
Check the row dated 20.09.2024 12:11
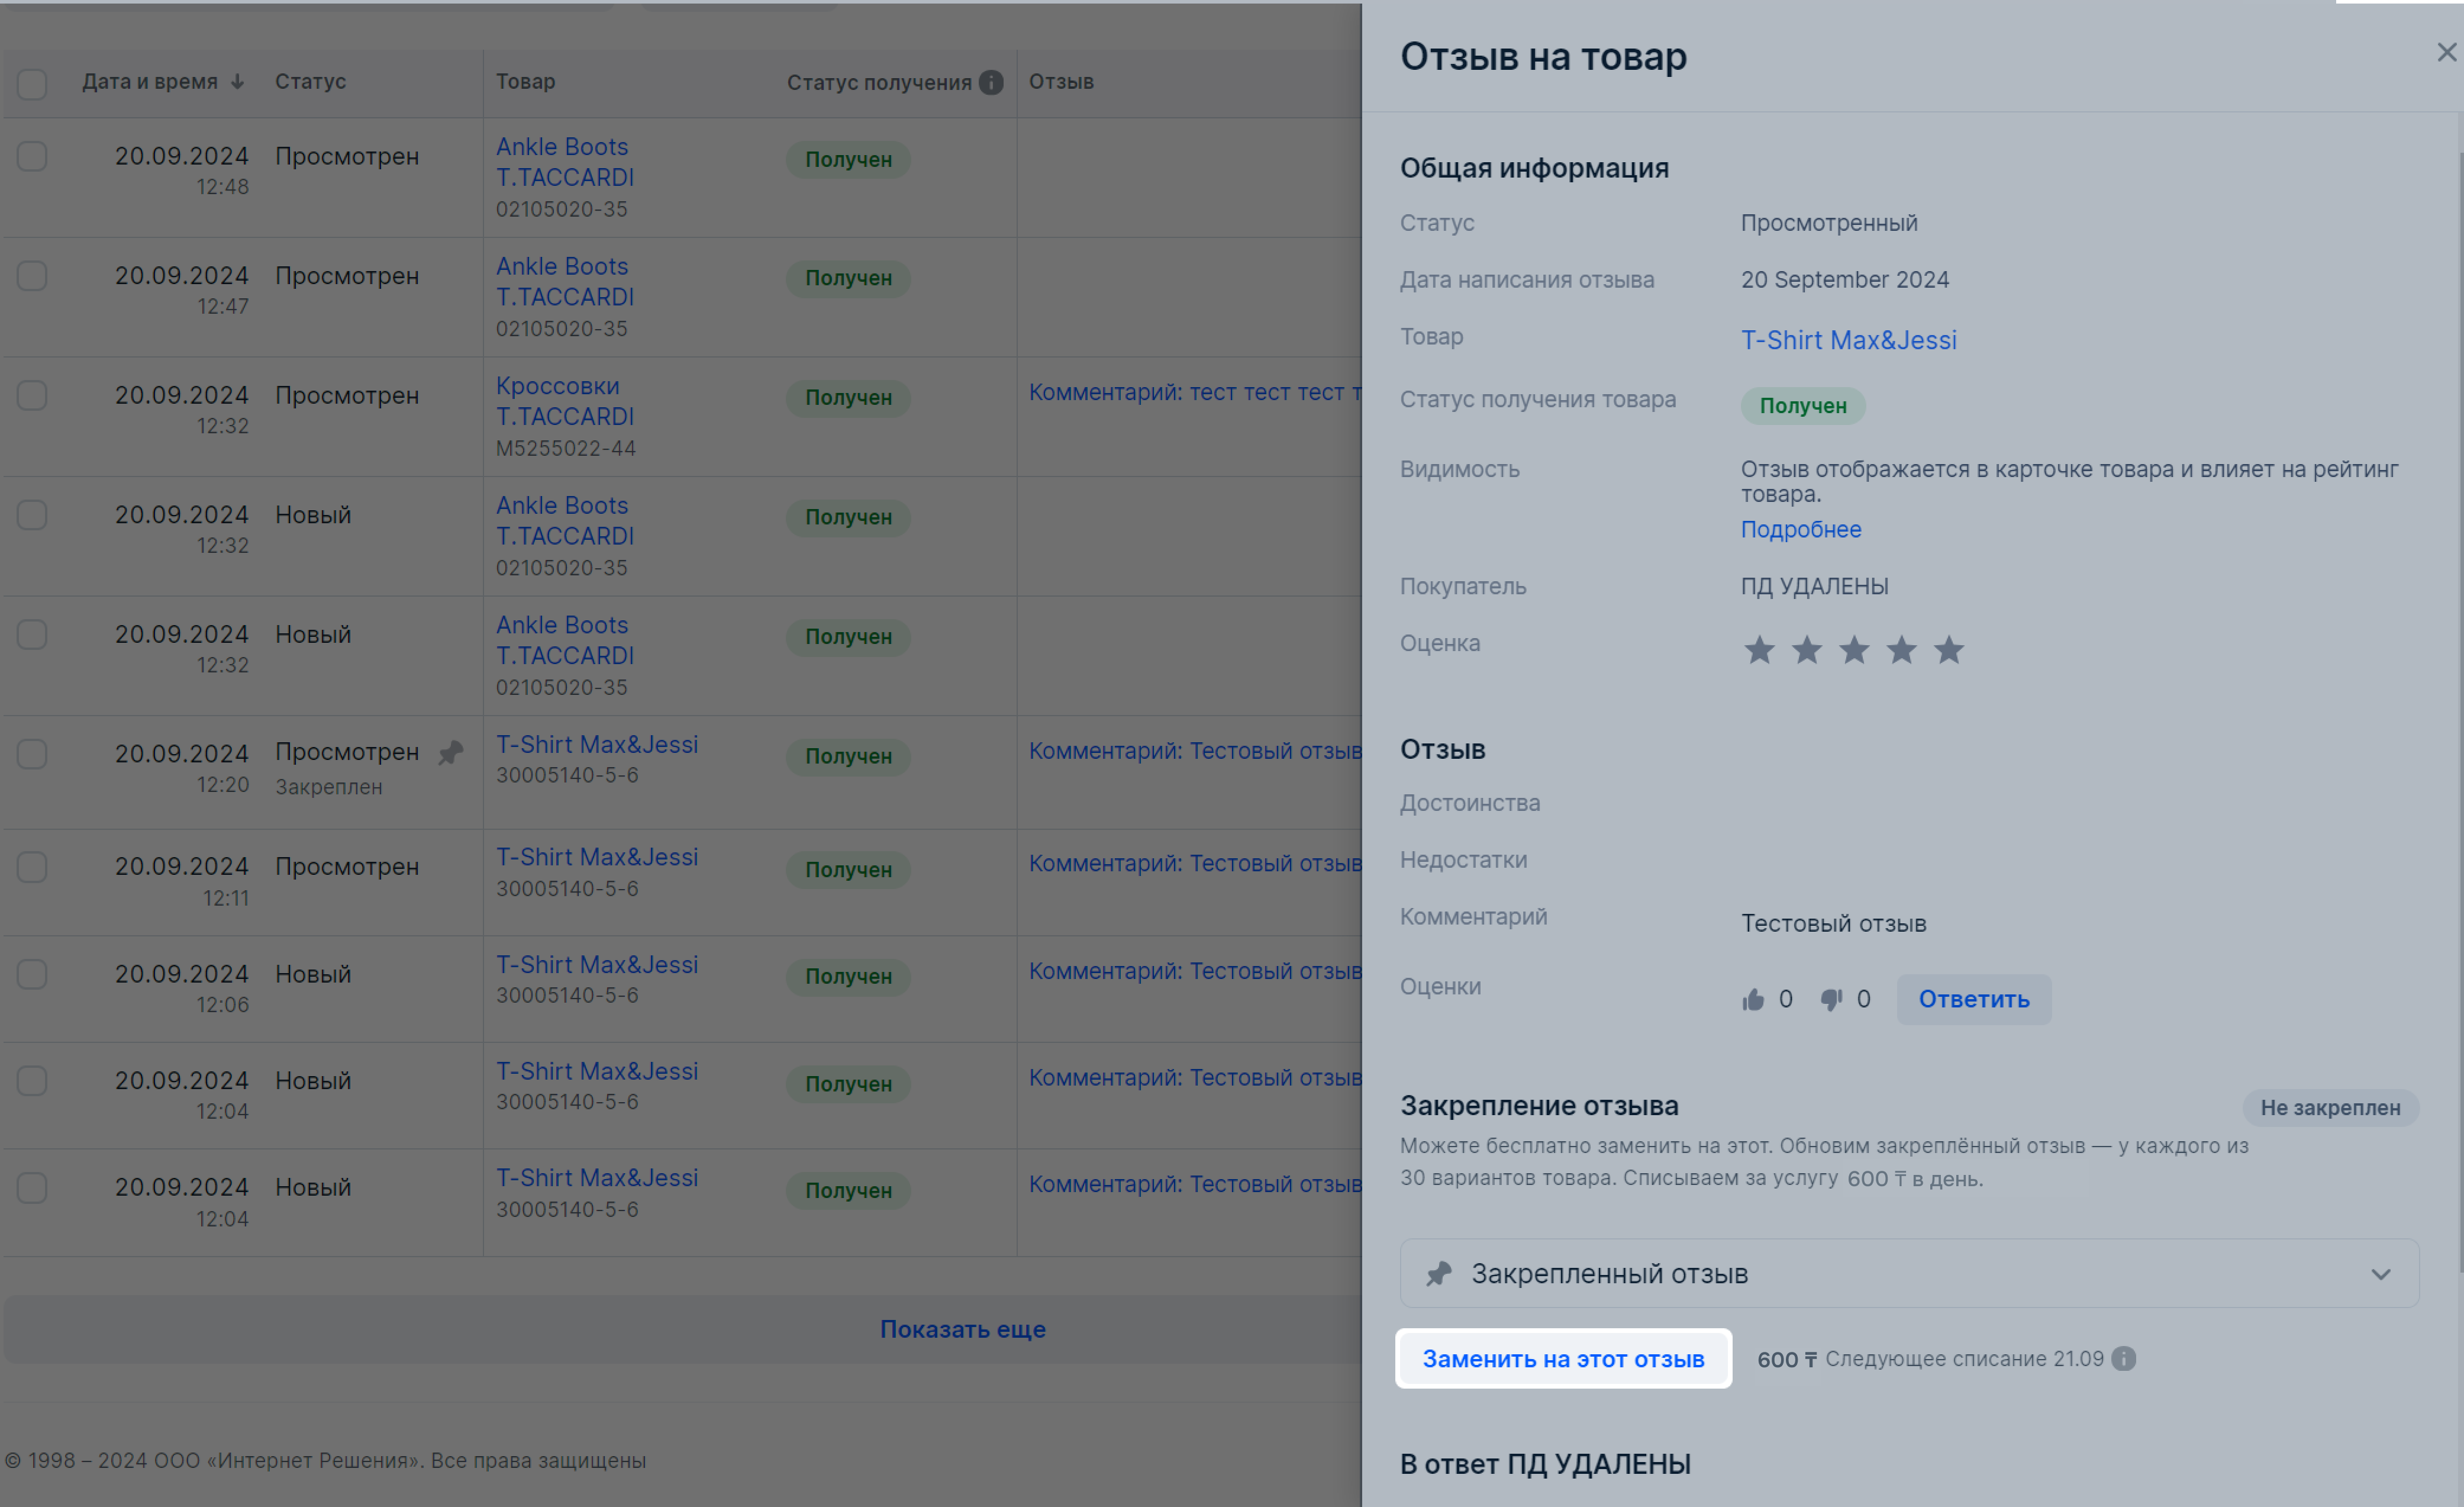32,866
